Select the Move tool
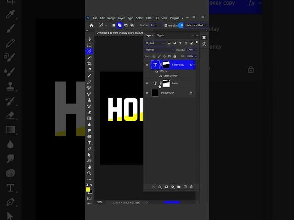294x220 pixels. 89,39
